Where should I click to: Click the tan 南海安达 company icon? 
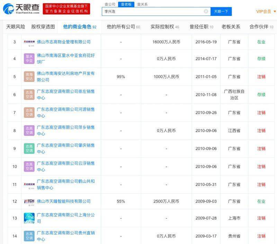pos(29,76)
